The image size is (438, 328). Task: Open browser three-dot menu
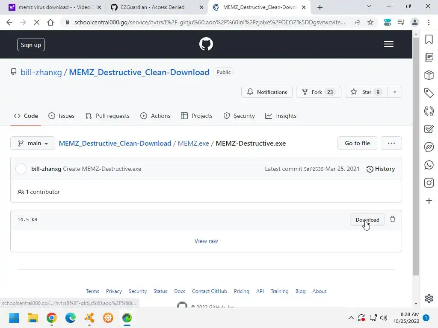429,22
